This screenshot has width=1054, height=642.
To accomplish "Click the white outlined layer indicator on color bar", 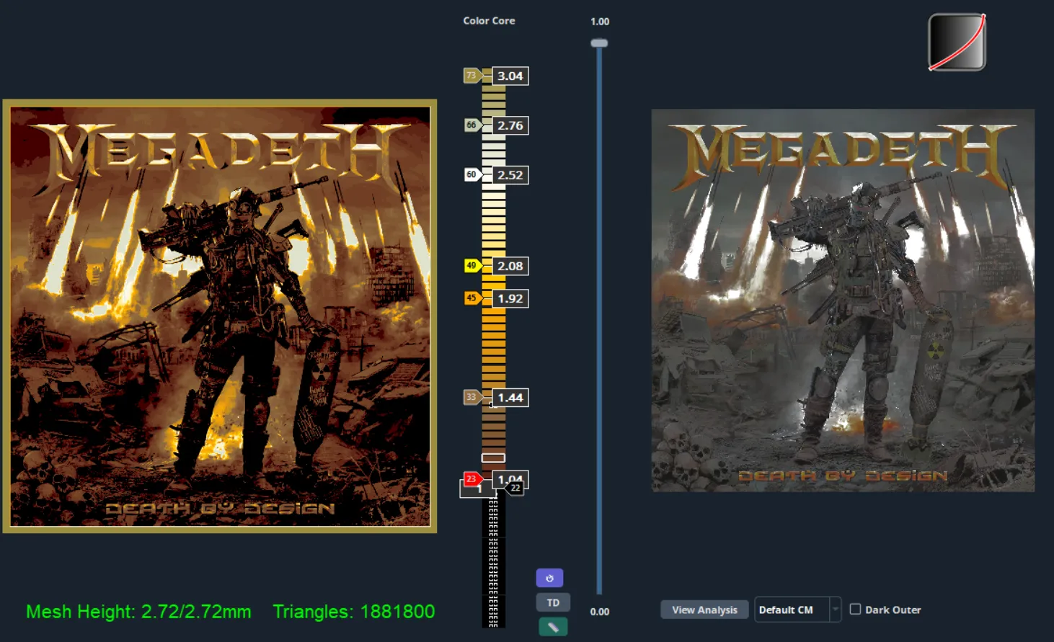I will coord(493,458).
